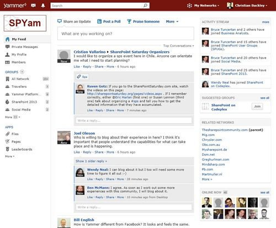This screenshot has height=228, width=276.
Task: Click see all in Suggested Groups
Action: point(265,98)
